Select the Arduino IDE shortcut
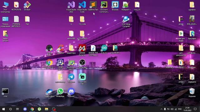This screenshot has height=112, width=200. (104, 48)
